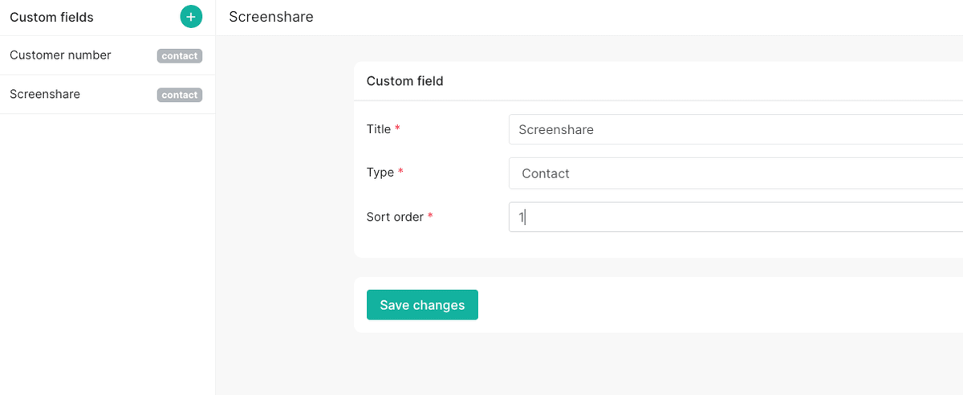Click the Screenshare page title in header
Viewport: 963px width, 395px height.
click(x=271, y=17)
